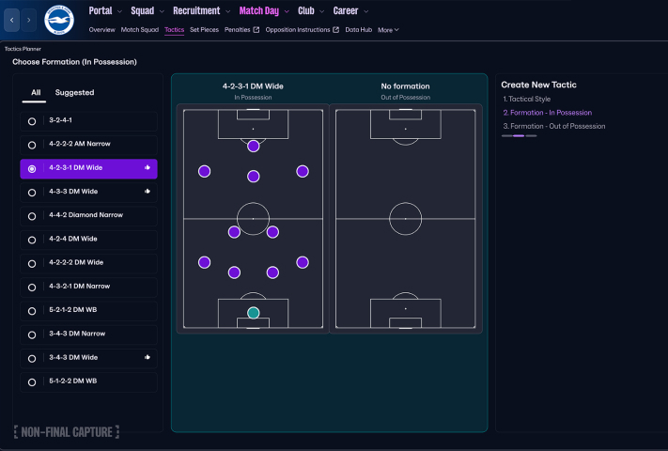Select the goalkeeper position marker on pitch
Viewport: 668px width, 451px height.
(253, 313)
